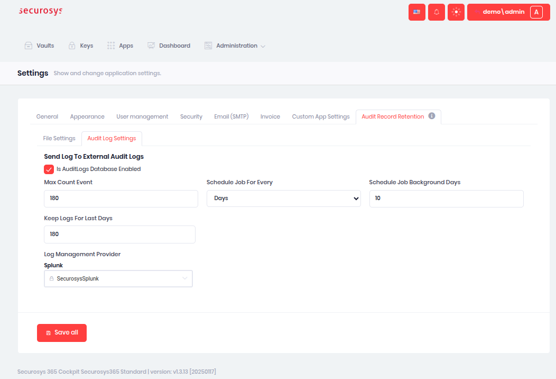This screenshot has width=556, height=379.
Task: Open the Apps grid navigation item
Action: (x=120, y=46)
